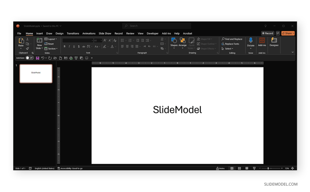
Task: Redo the last action
Action: (x=50, y=58)
